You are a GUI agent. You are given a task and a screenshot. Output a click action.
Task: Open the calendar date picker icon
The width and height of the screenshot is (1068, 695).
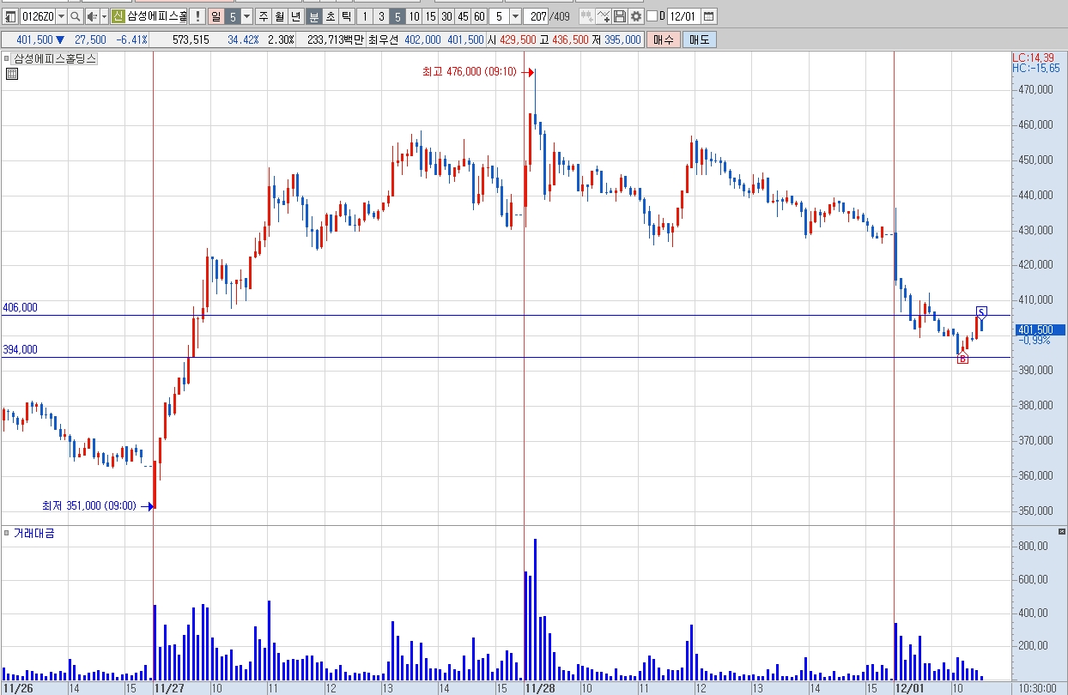coord(708,16)
